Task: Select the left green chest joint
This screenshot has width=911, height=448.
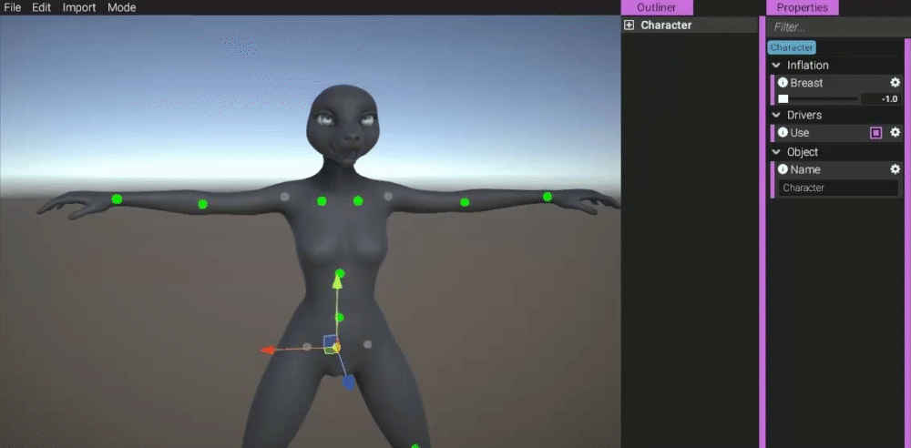Action: coord(322,201)
